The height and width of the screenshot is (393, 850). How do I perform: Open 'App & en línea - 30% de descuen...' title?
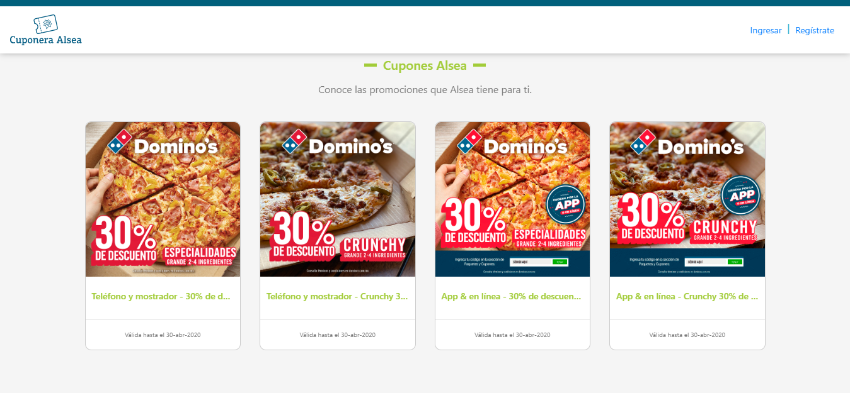pyautogui.click(x=511, y=296)
